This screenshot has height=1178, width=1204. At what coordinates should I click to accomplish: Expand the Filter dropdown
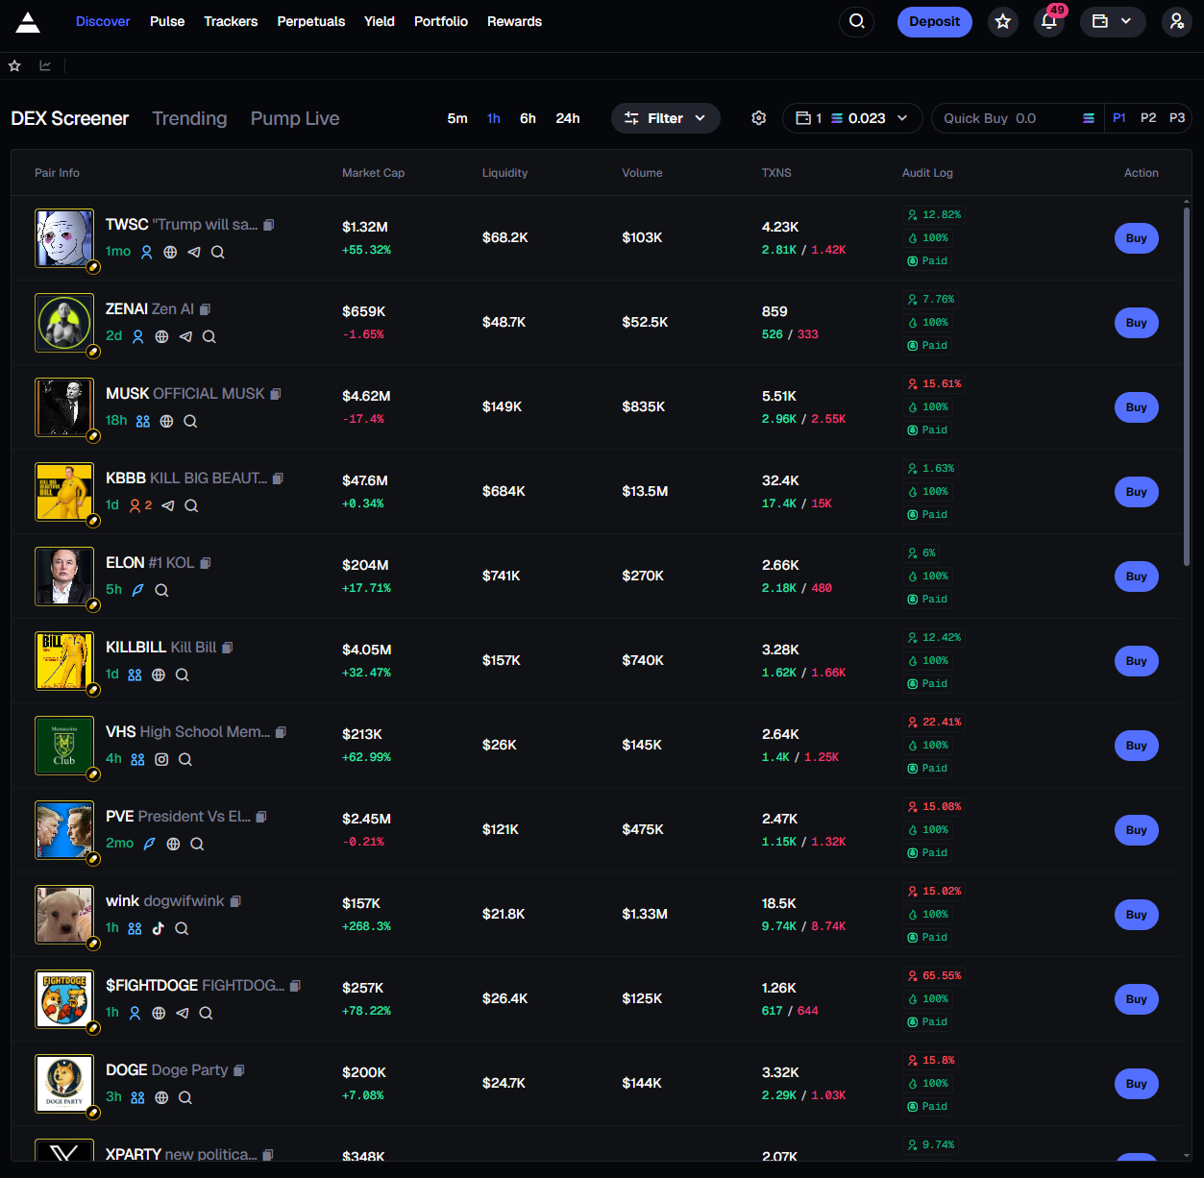click(666, 118)
